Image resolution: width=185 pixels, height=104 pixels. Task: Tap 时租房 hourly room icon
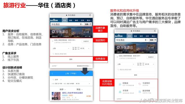click(x=120, y=84)
